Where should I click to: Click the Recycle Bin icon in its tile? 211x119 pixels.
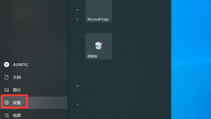(x=98, y=45)
